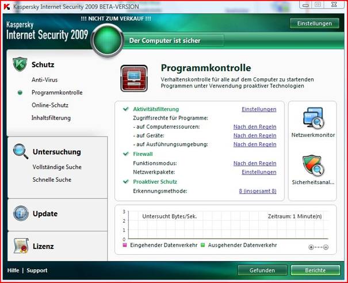
Task: Click the Netzwerkmonitor label
Action: 313,135
